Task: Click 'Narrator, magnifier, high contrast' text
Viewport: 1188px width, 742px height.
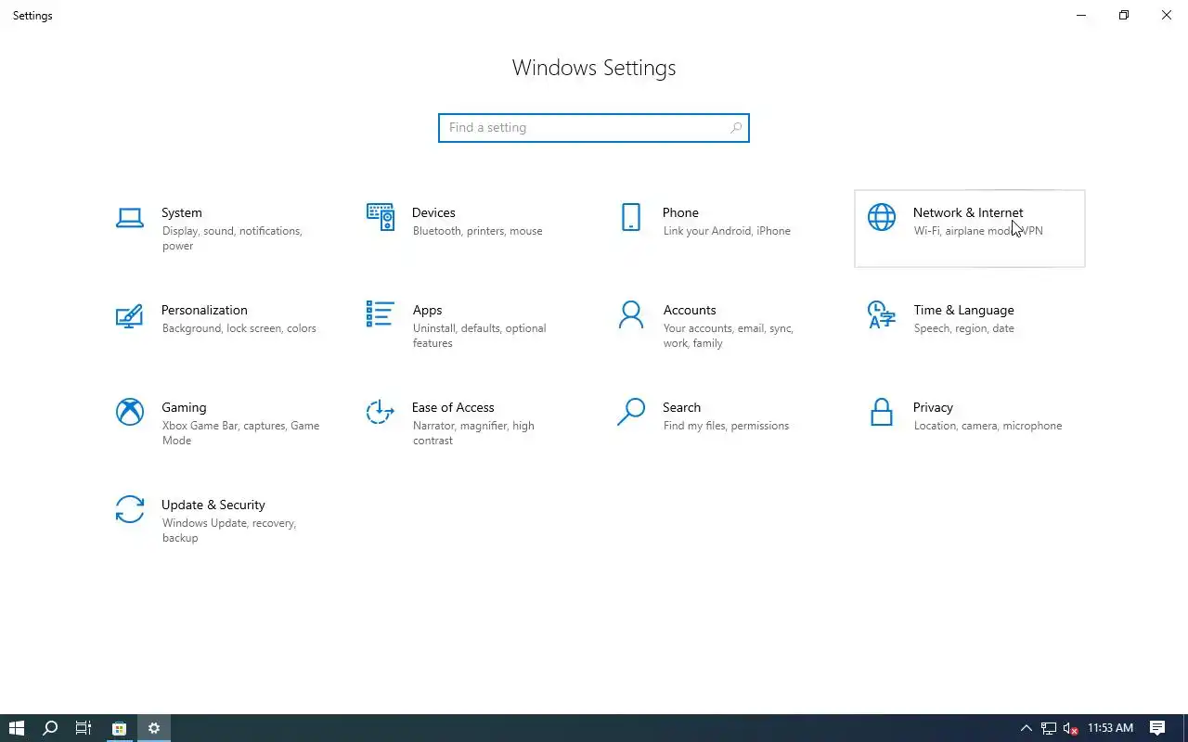Action: [473, 433]
